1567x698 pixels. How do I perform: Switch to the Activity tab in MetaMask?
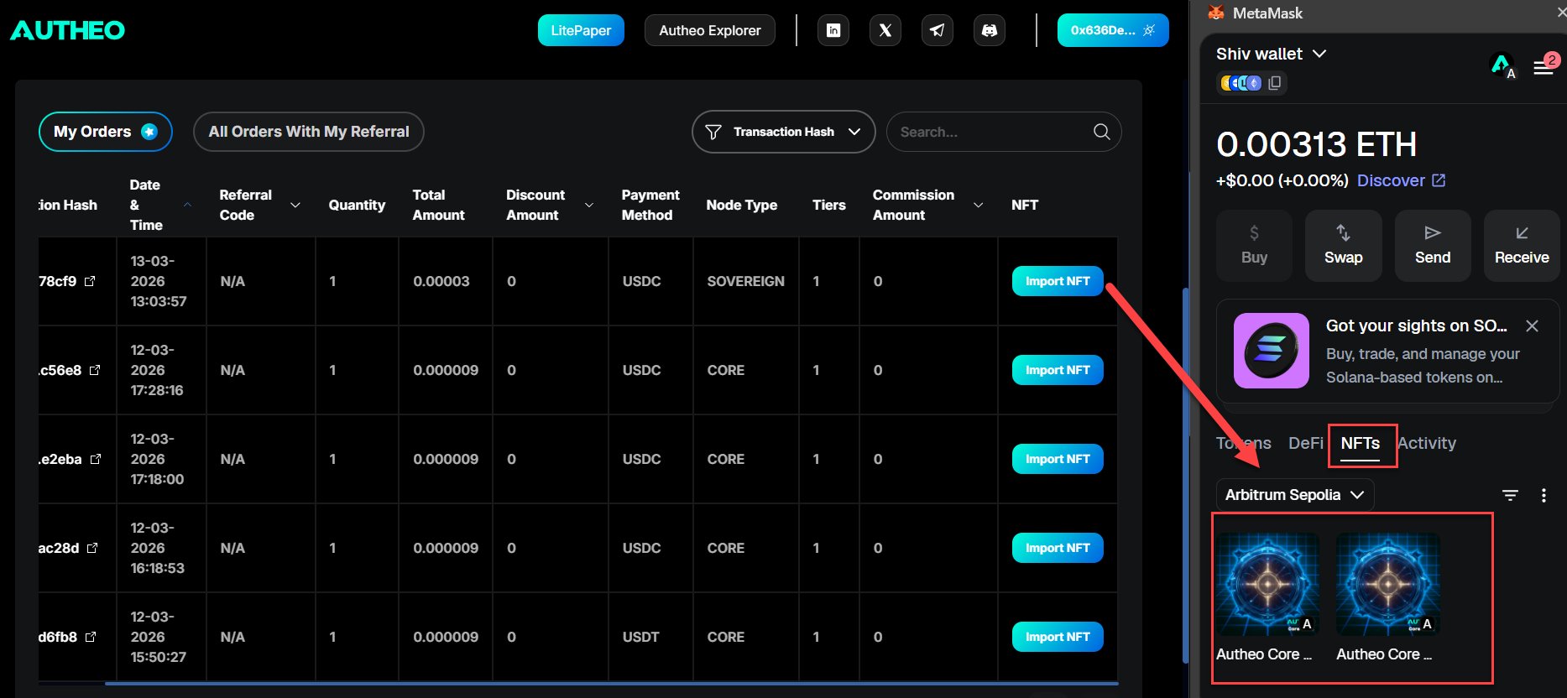point(1427,443)
